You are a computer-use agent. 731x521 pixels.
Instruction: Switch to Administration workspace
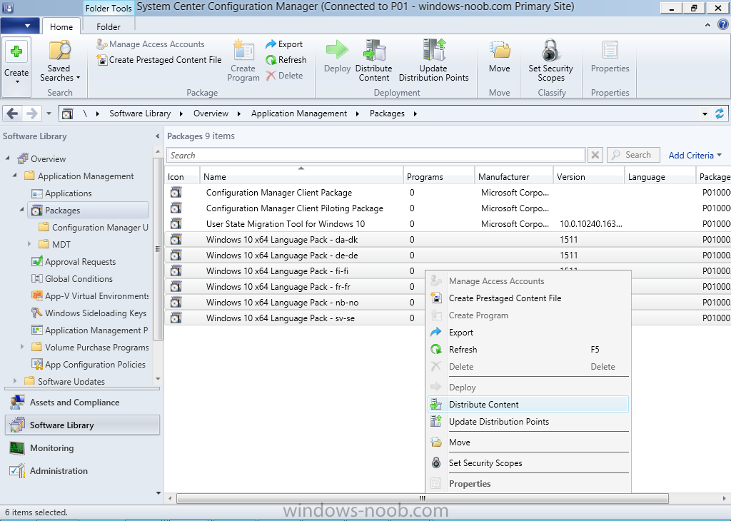tap(82, 470)
